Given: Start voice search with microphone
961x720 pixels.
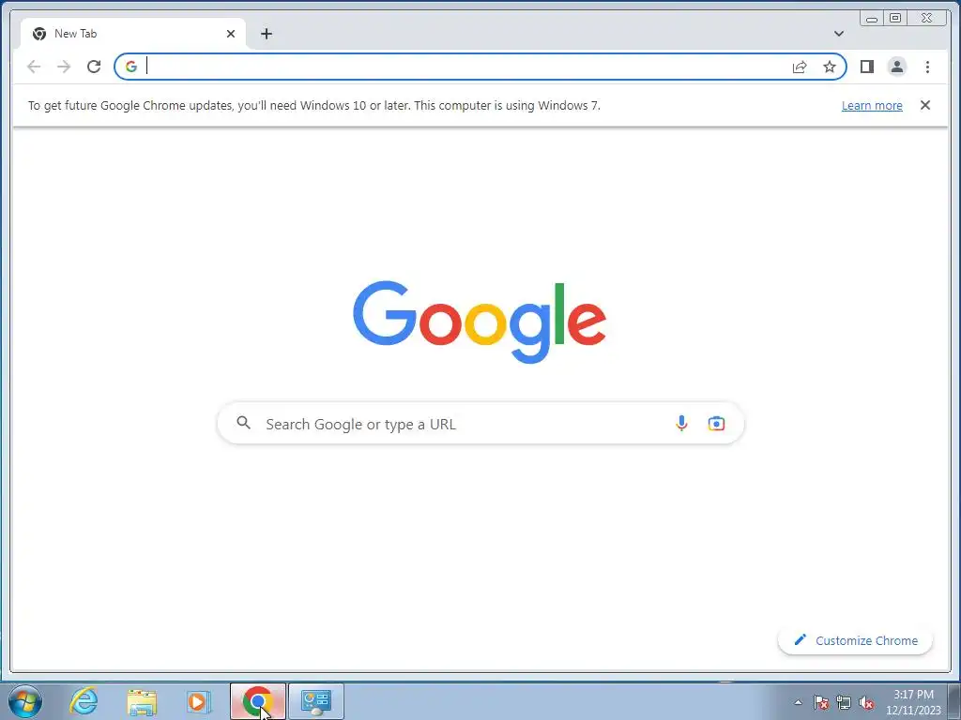Looking at the screenshot, I should 681,423.
